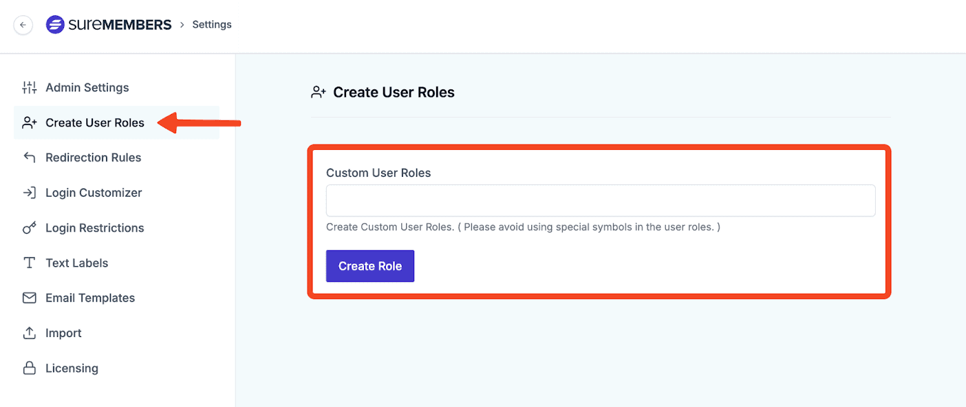Click the back arrow circle icon
966x407 pixels.
[23, 25]
